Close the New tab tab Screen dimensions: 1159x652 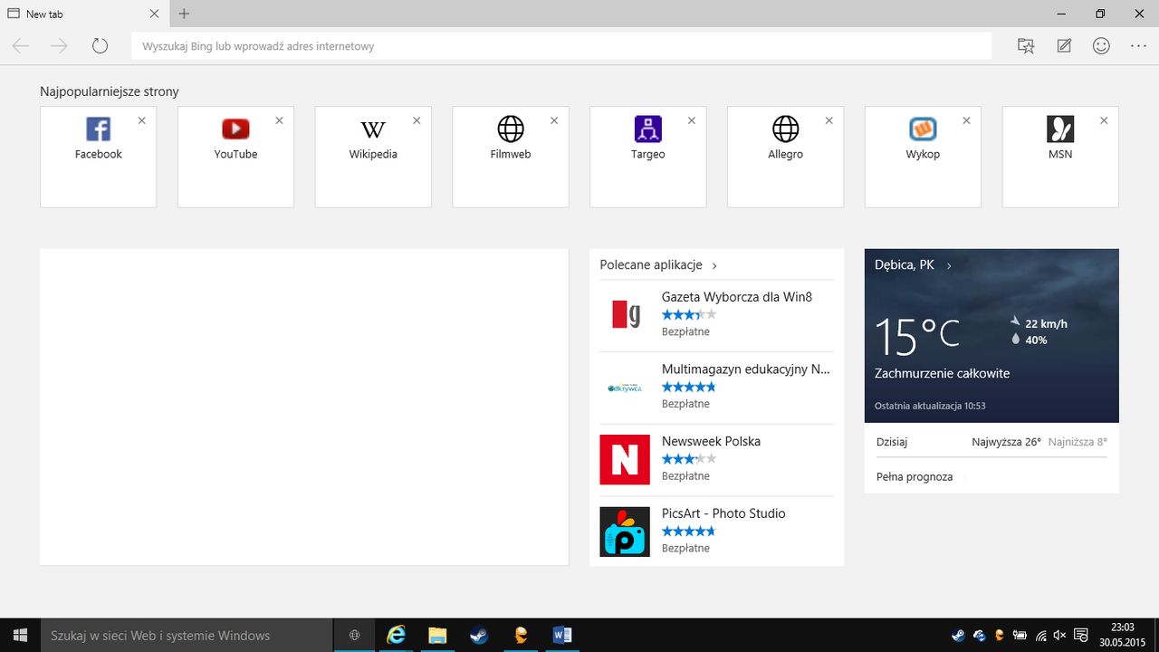coord(154,14)
